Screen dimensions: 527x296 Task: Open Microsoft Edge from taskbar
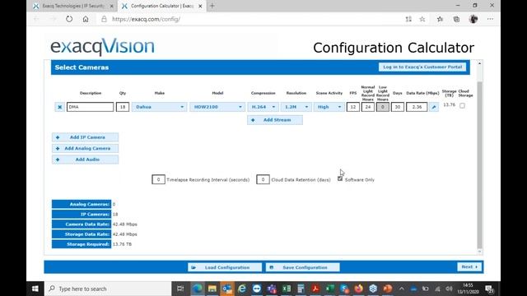(x=198, y=289)
